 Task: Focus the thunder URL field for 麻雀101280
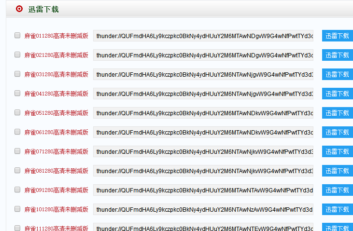point(203,209)
